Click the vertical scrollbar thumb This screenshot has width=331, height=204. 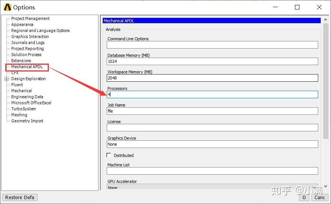325,81
